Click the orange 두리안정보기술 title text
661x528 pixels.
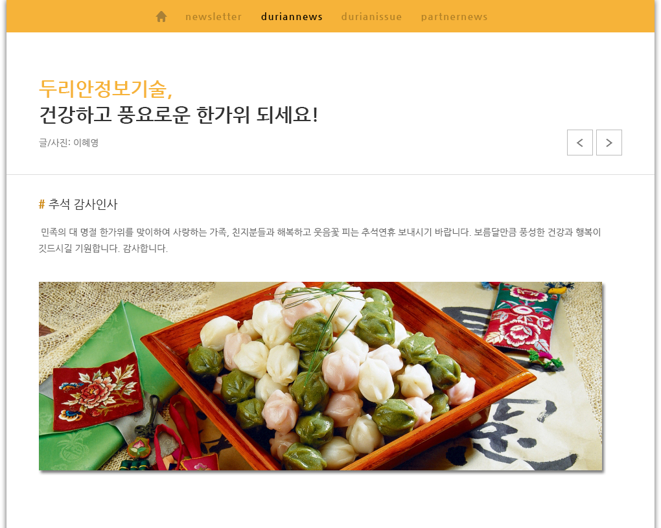106,89
